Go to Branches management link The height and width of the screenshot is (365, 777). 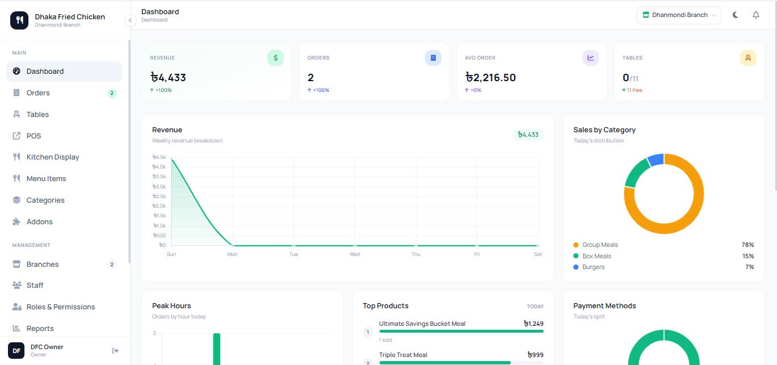64,265
